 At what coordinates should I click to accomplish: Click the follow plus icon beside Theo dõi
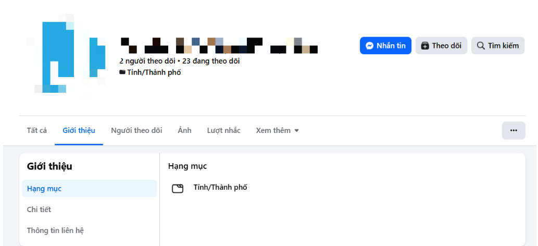tap(425, 46)
